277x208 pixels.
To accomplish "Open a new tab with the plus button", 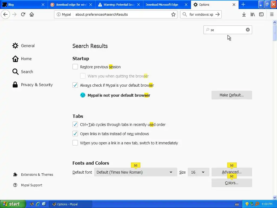I will coord(243,5).
